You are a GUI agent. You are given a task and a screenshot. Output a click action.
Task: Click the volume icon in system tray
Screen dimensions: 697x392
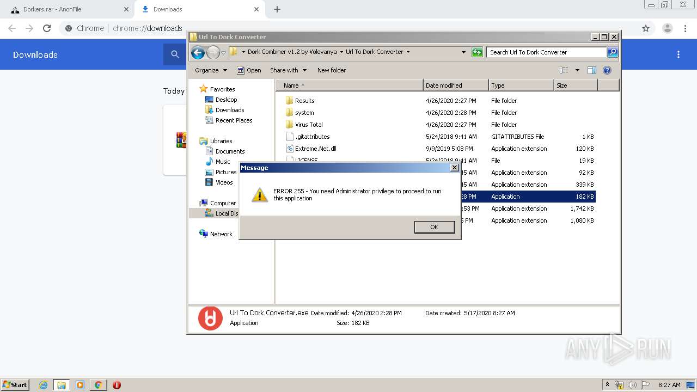[x=632, y=385]
